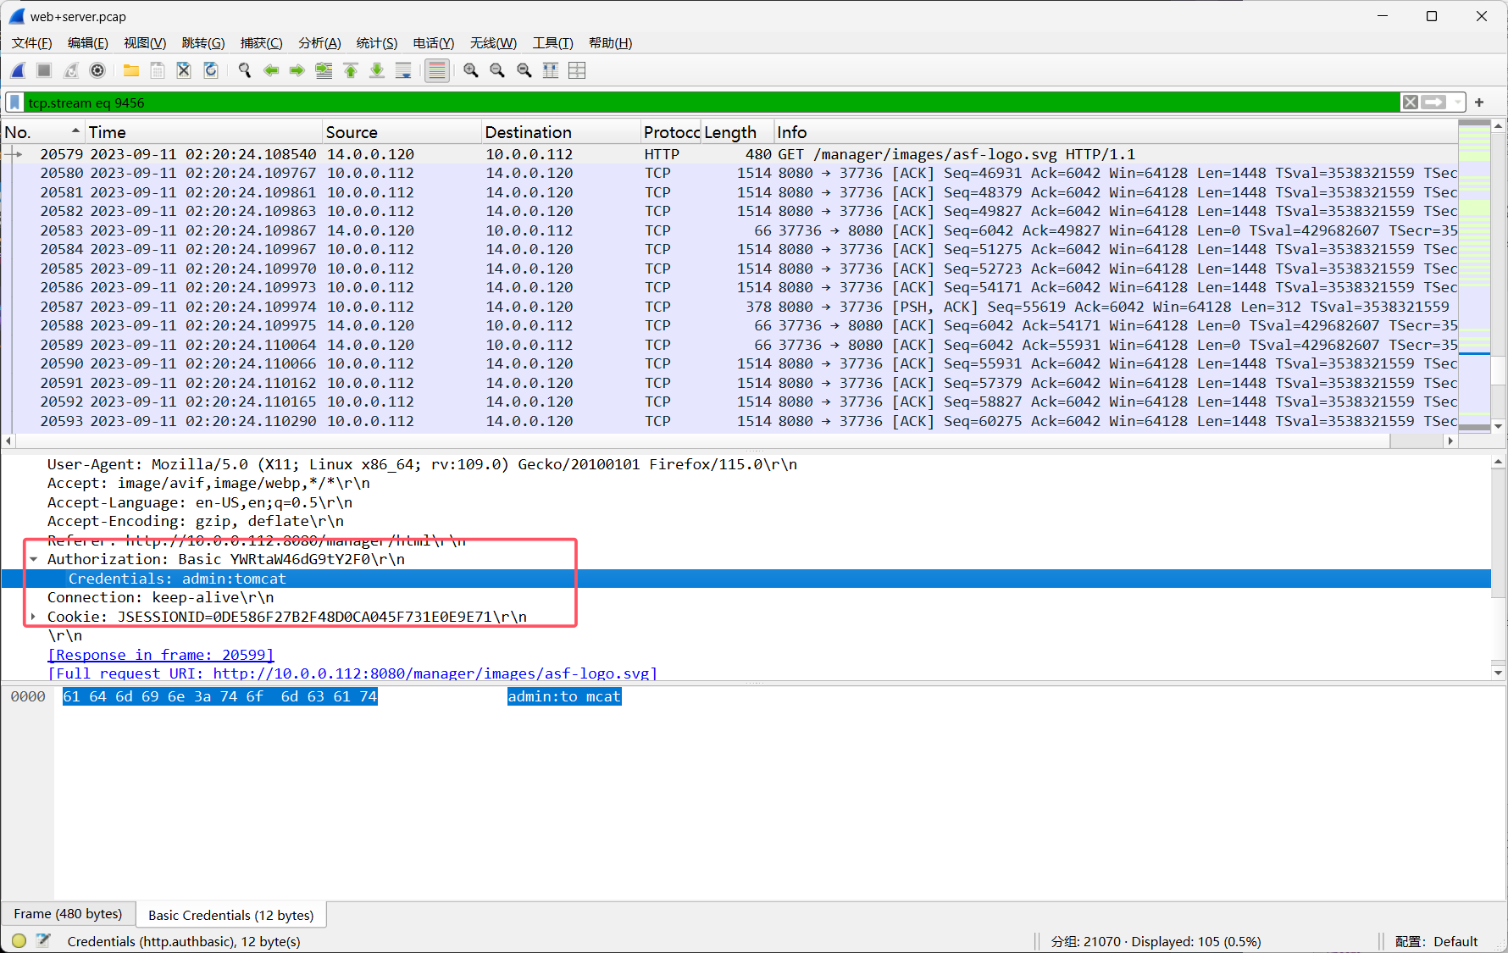Image resolution: width=1508 pixels, height=953 pixels.
Task: Clear the display filter
Action: (x=1411, y=103)
